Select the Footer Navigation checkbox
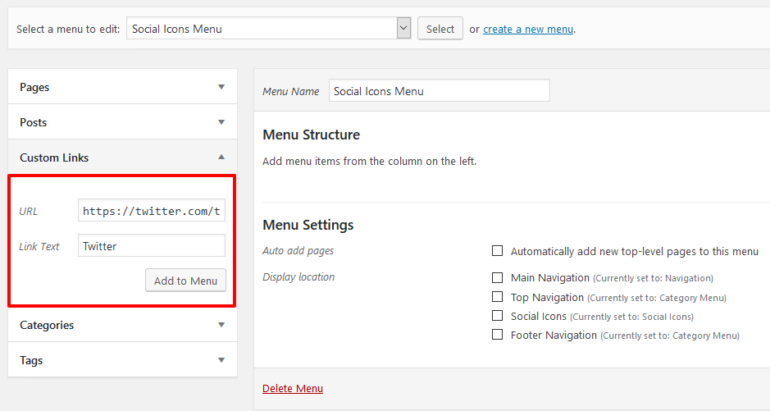Image resolution: width=770 pixels, height=411 pixels. coord(497,335)
